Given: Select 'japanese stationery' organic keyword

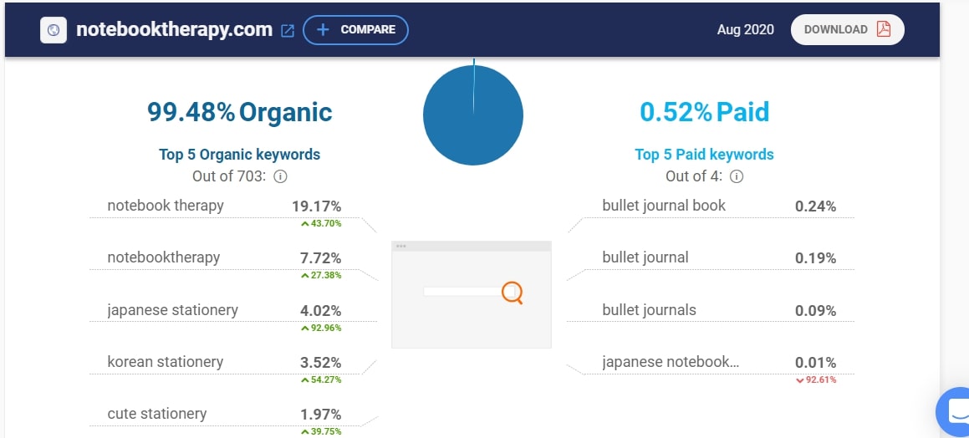Looking at the screenshot, I should pyautogui.click(x=172, y=310).
